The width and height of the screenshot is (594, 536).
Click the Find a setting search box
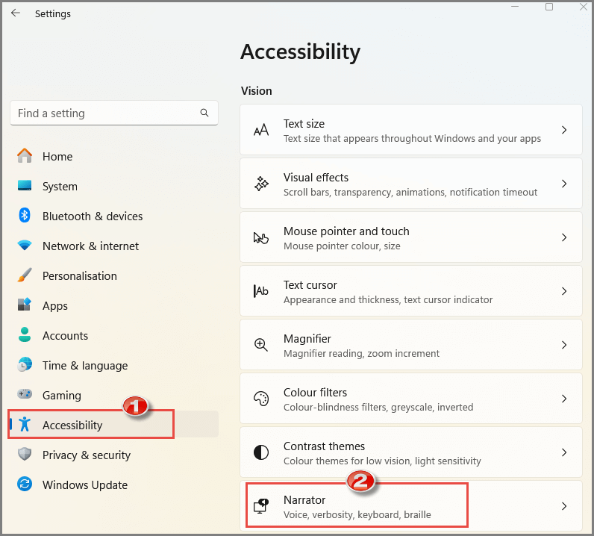[x=114, y=113]
